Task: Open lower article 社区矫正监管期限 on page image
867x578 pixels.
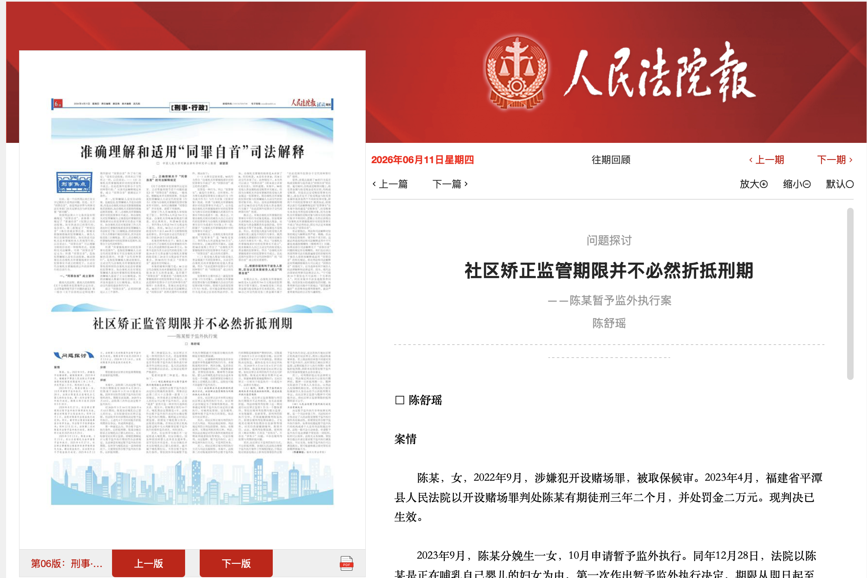Action: [x=192, y=324]
